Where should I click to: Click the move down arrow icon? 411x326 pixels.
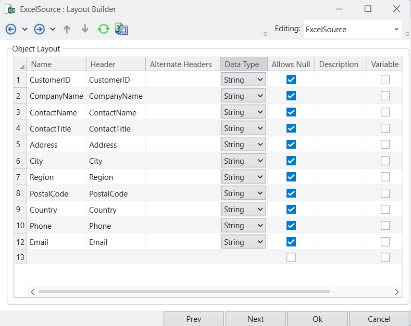(x=85, y=29)
